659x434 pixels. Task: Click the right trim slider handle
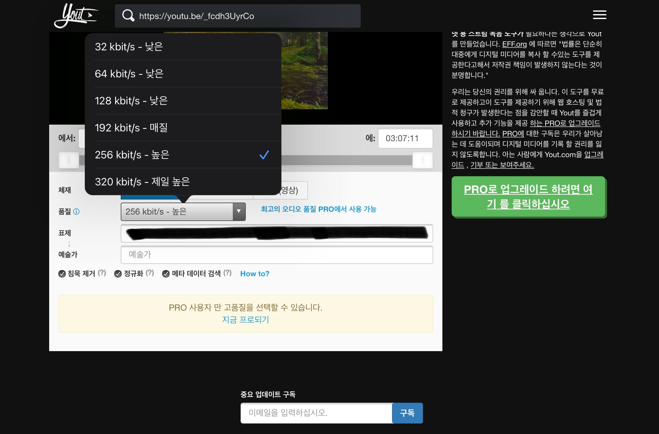[422, 160]
